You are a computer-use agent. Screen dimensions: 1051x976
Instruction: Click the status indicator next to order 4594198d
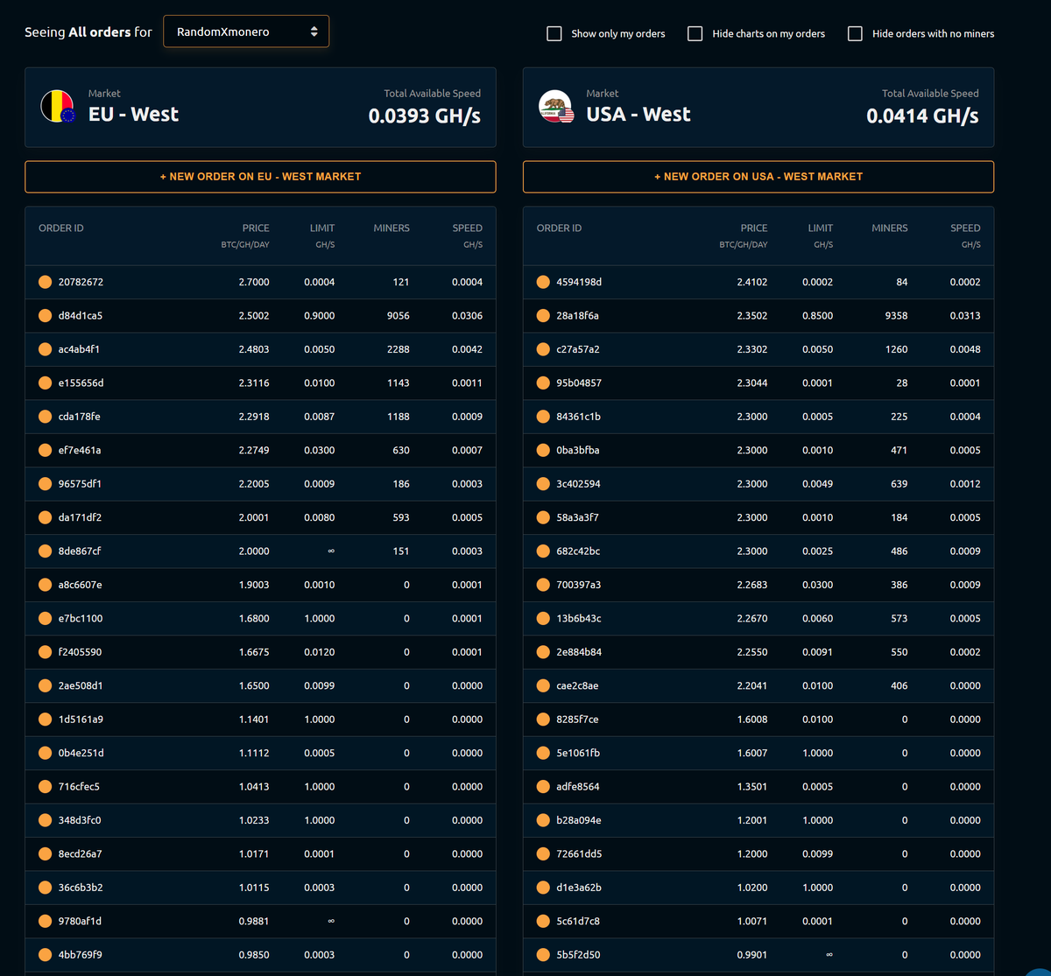coord(543,282)
